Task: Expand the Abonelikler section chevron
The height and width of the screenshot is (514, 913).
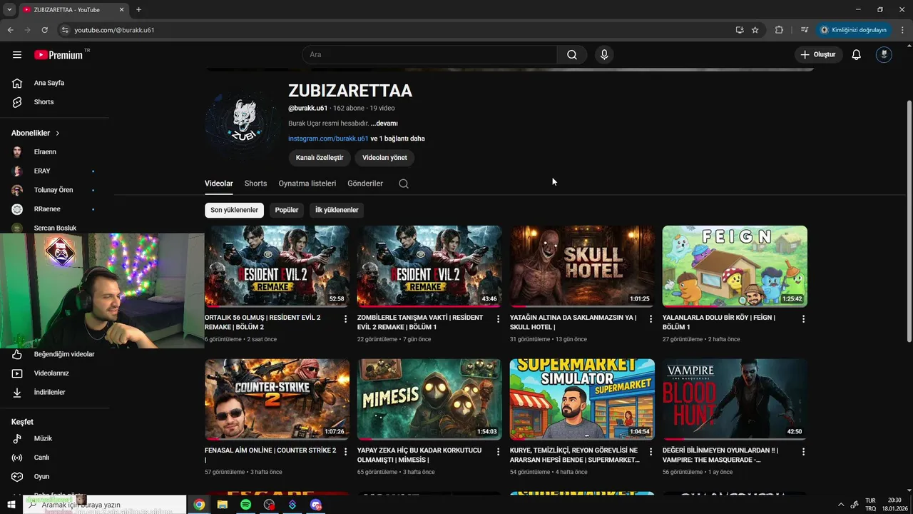Action: pyautogui.click(x=58, y=133)
